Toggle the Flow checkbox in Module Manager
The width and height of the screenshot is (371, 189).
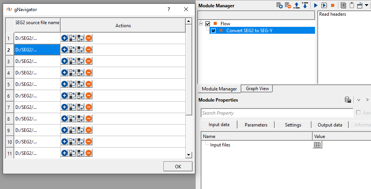pyautogui.click(x=208, y=24)
